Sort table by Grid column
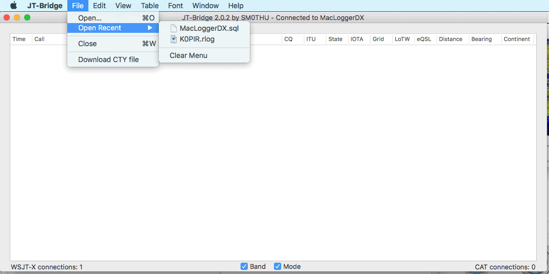The image size is (549, 274). pyautogui.click(x=381, y=39)
